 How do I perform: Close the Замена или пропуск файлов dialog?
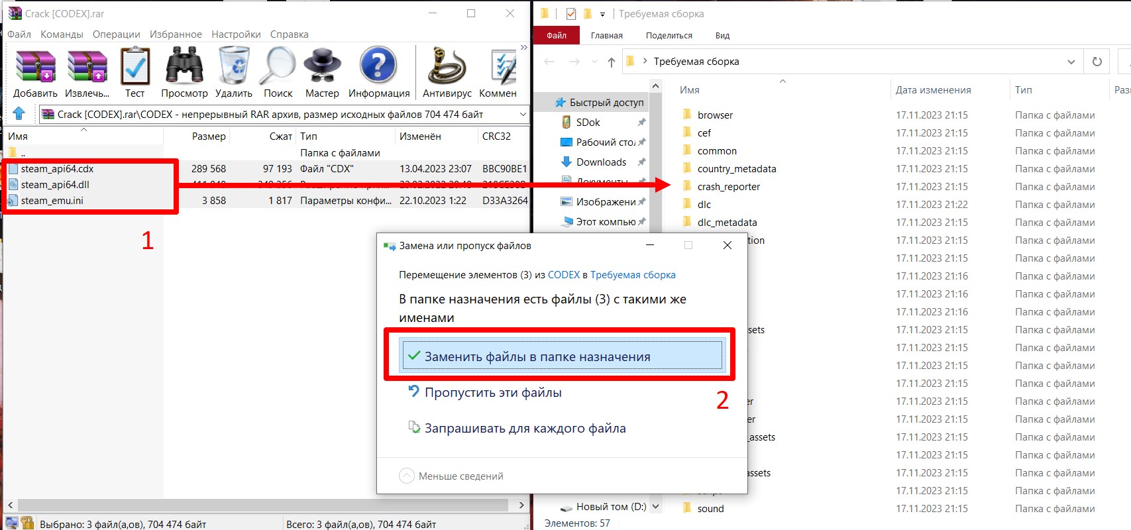click(727, 245)
